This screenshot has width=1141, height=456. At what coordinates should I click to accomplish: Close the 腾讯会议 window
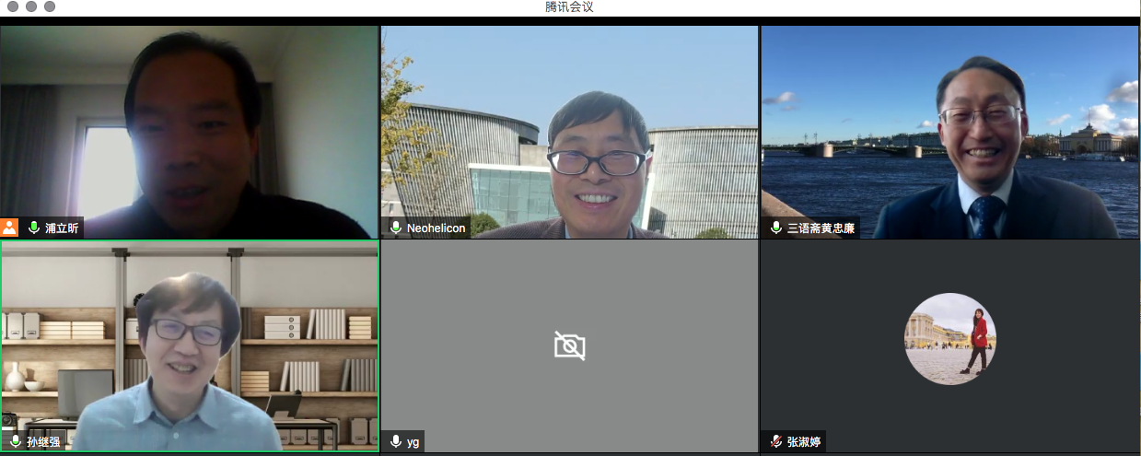click(x=12, y=6)
